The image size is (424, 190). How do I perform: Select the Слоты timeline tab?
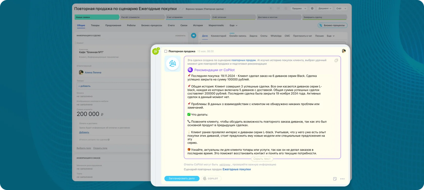coord(264,36)
